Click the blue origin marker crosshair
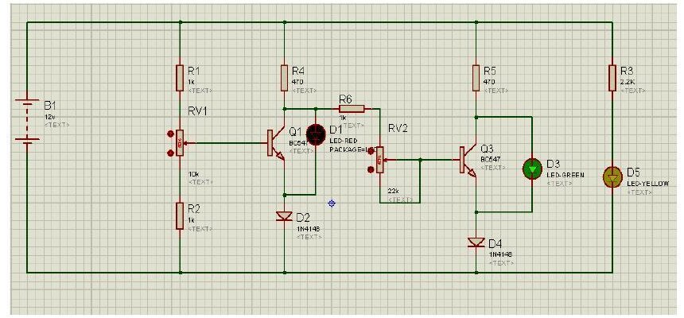 coord(332,203)
